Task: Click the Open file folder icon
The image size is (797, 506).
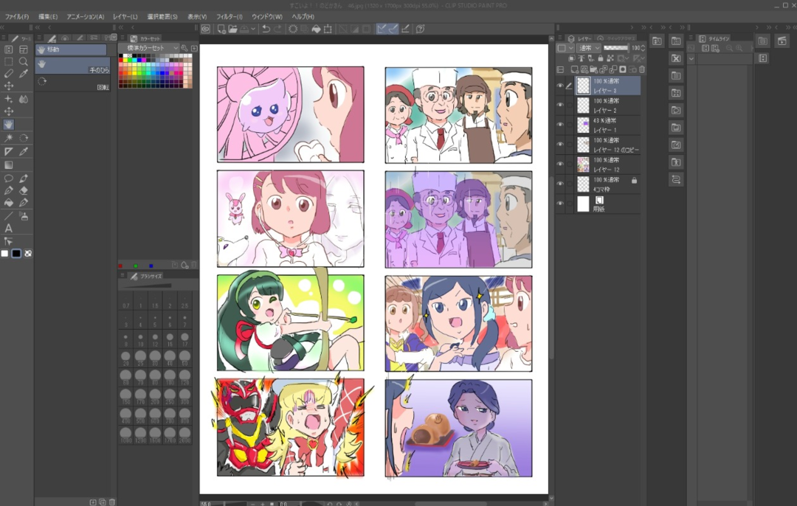Action: coord(232,29)
